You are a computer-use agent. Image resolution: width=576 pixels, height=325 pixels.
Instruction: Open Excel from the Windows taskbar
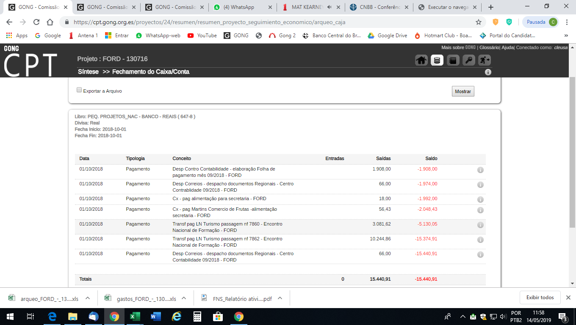pos(135,317)
